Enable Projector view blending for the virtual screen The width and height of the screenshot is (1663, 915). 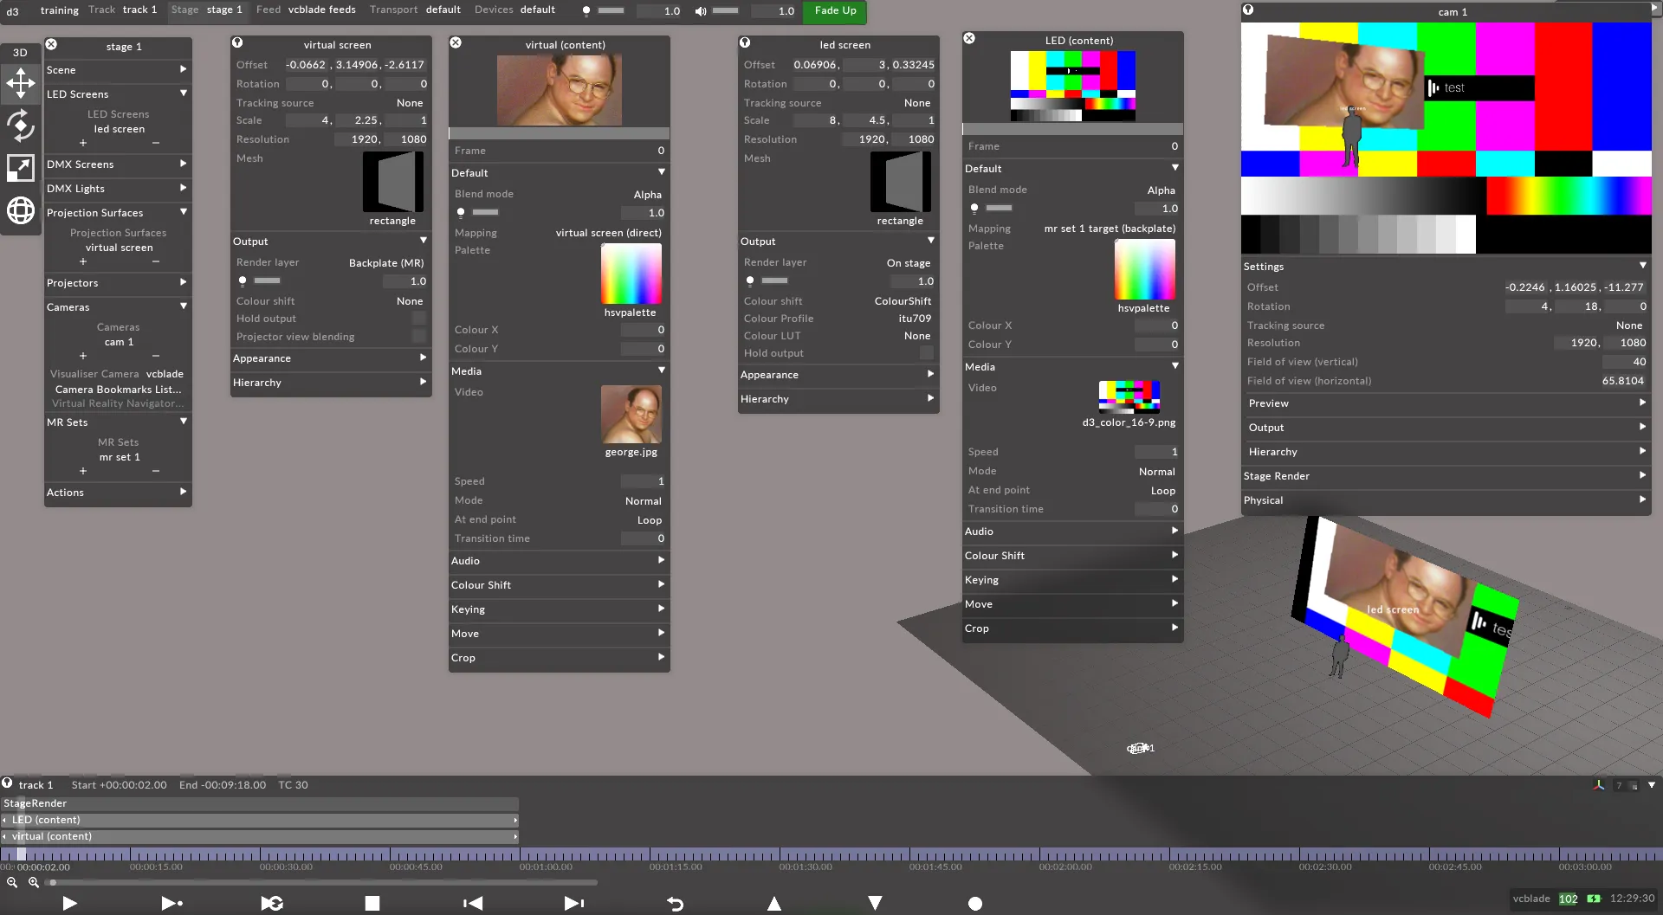pos(417,337)
